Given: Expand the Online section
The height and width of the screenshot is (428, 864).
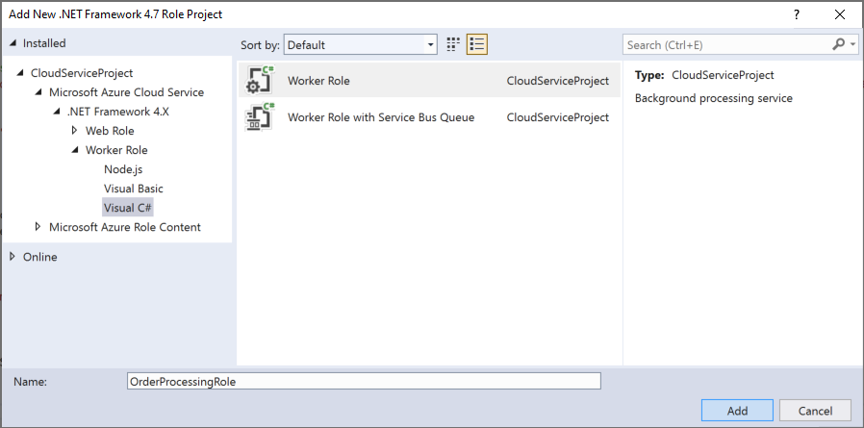Looking at the screenshot, I should point(13,257).
